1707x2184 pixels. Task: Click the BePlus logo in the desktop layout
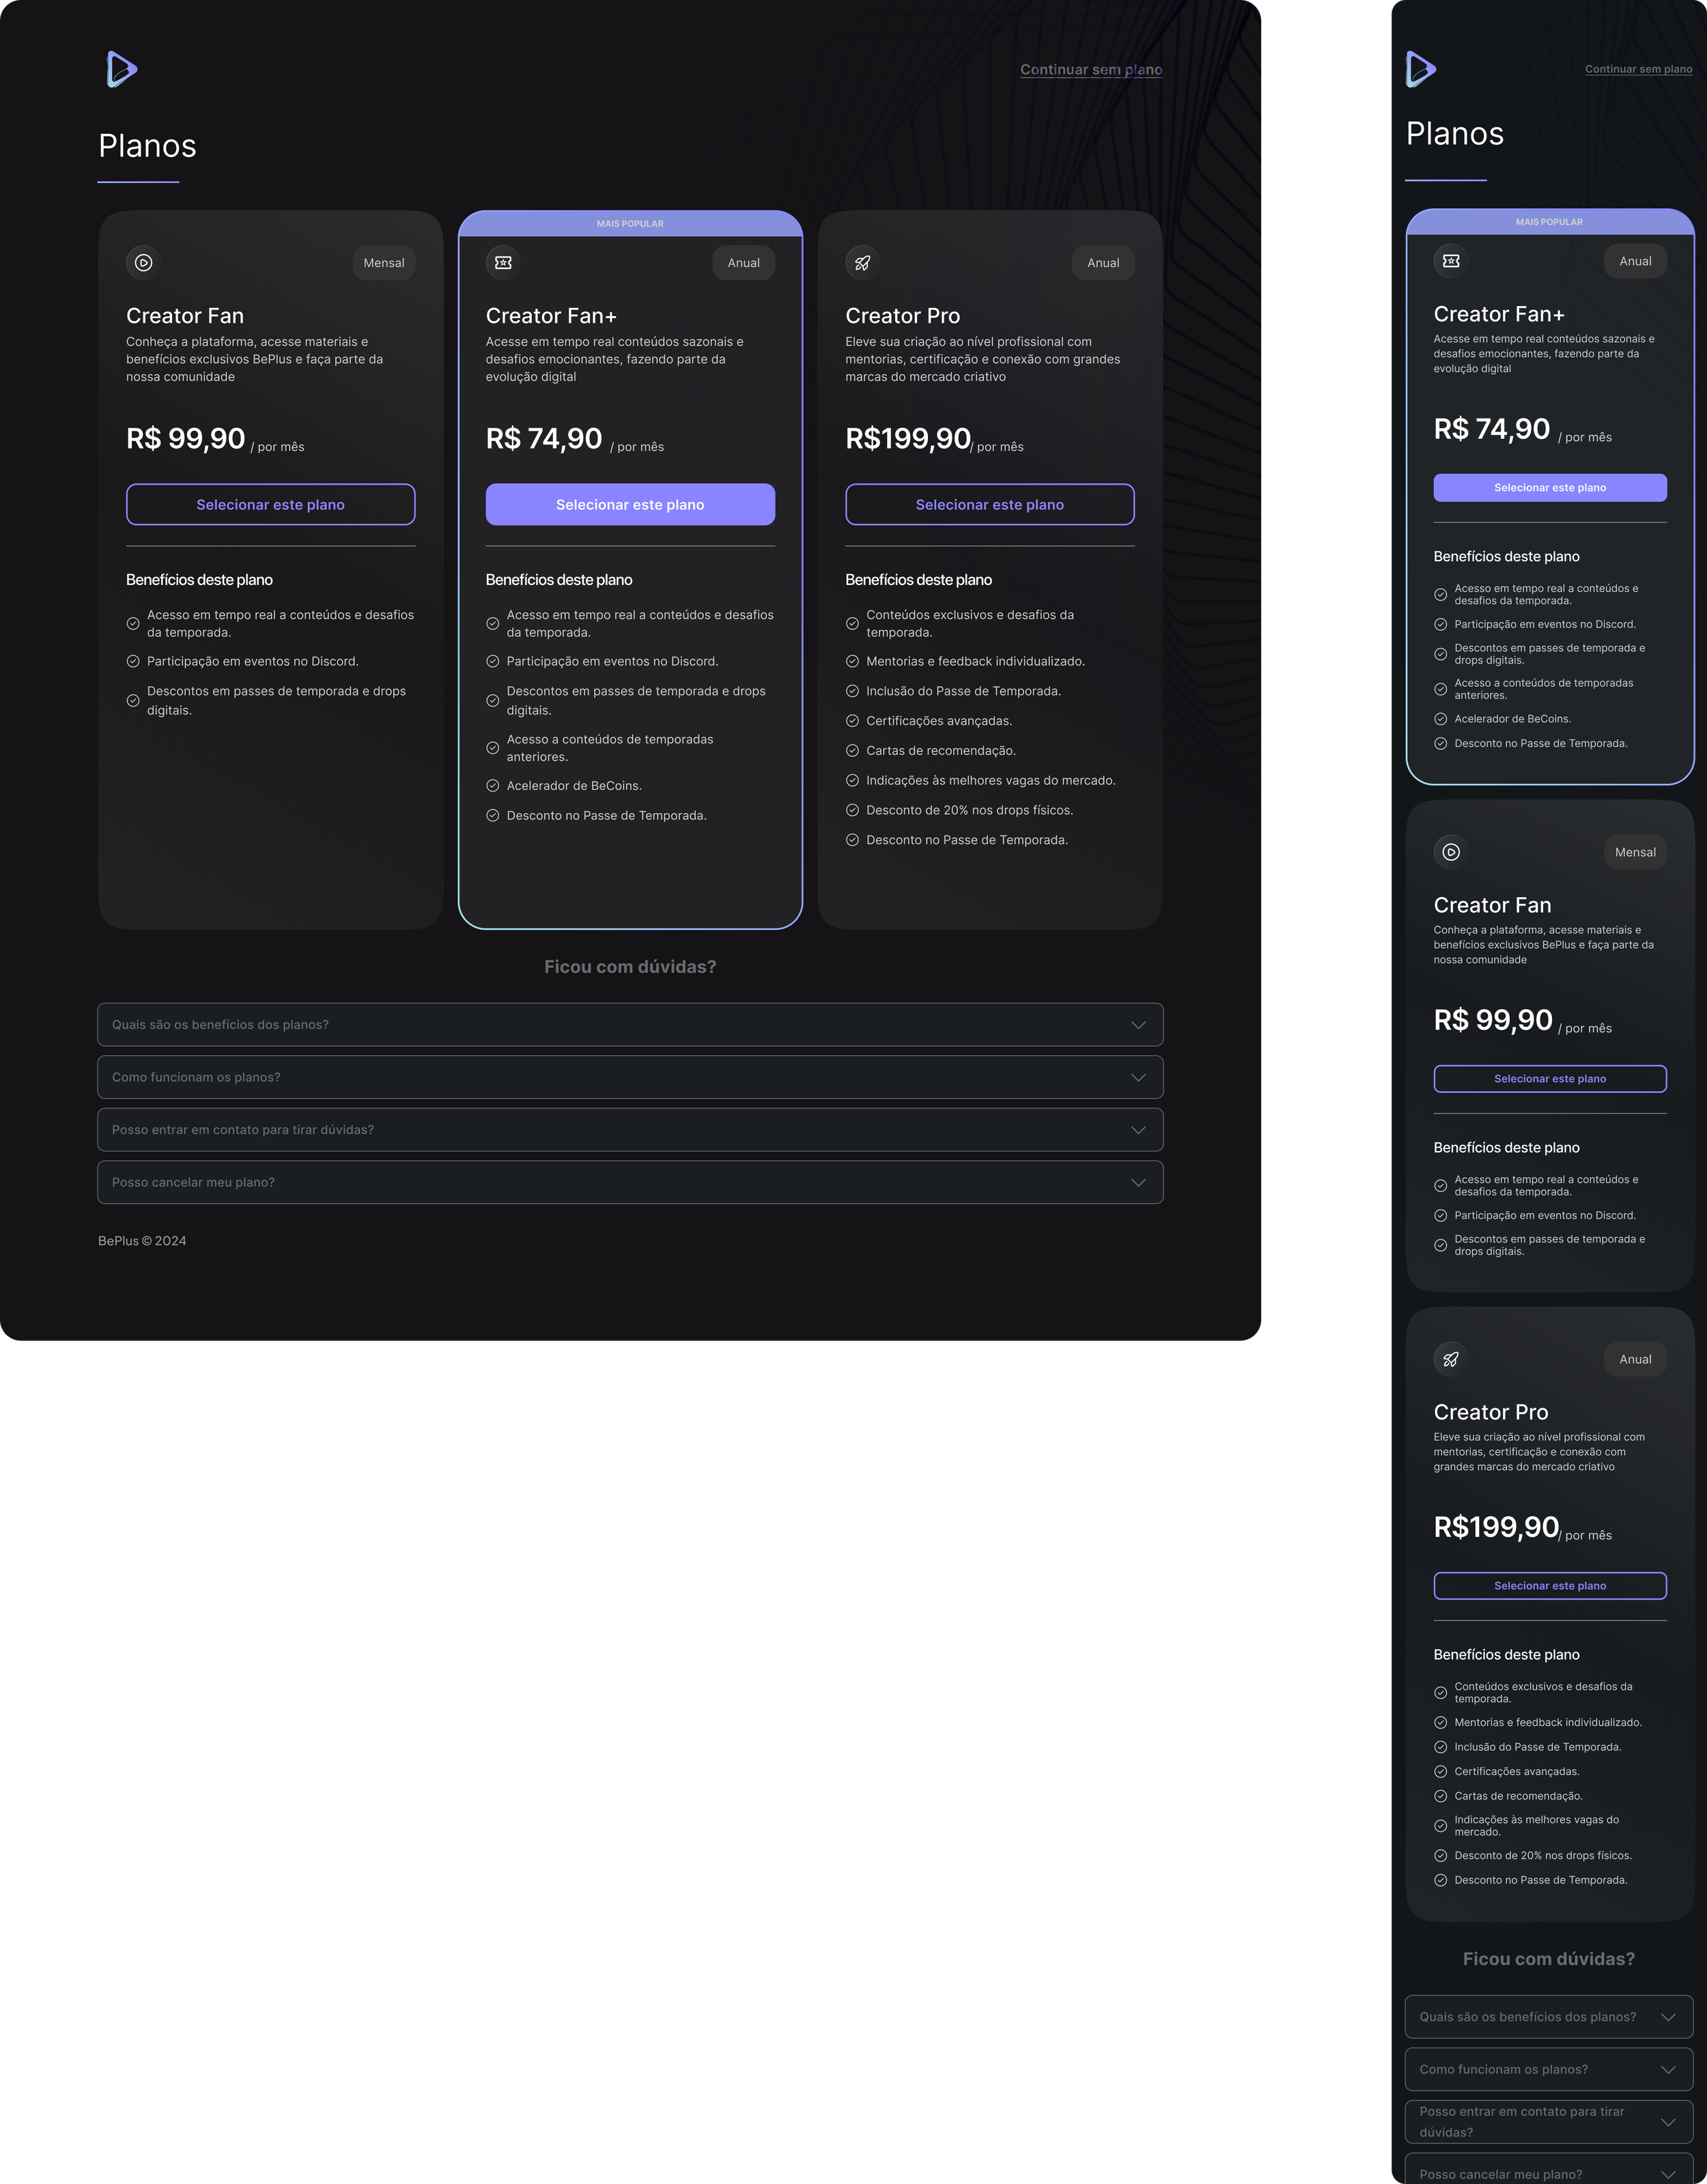pos(122,69)
